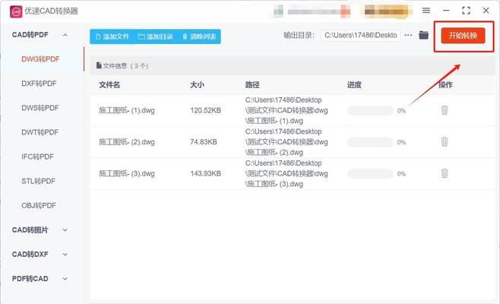Screen dimensions: 500x304
Task: Click 添加文件 to add files
Action: (112, 36)
